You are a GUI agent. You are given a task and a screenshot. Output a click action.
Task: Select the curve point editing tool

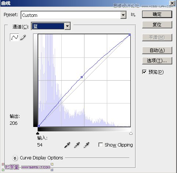click(x=14, y=37)
